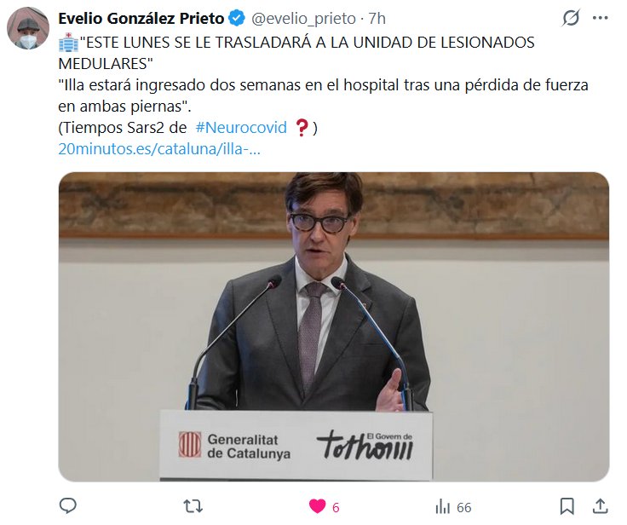Repost this tweet with retweet icon
Image resolution: width=627 pixels, height=525 pixels.
pos(193,506)
